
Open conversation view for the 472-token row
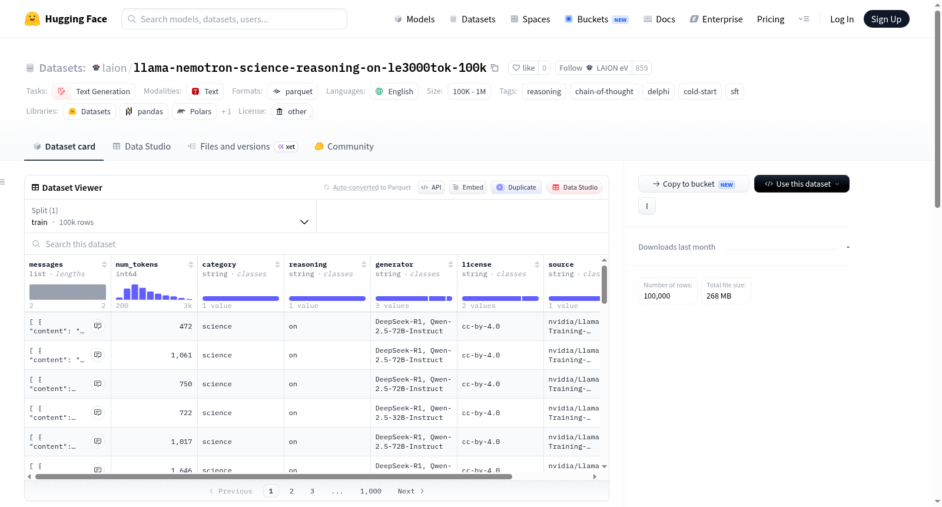(x=98, y=326)
